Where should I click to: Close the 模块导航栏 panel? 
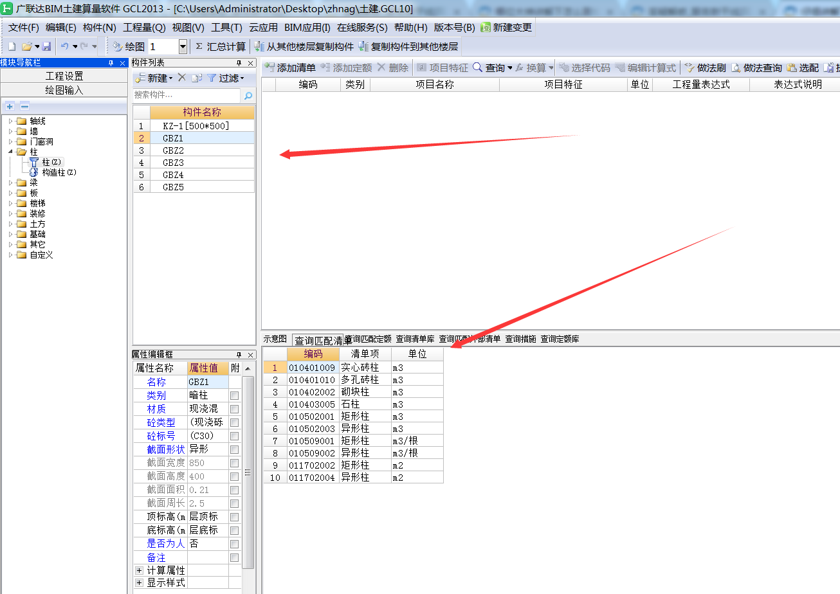tap(122, 63)
